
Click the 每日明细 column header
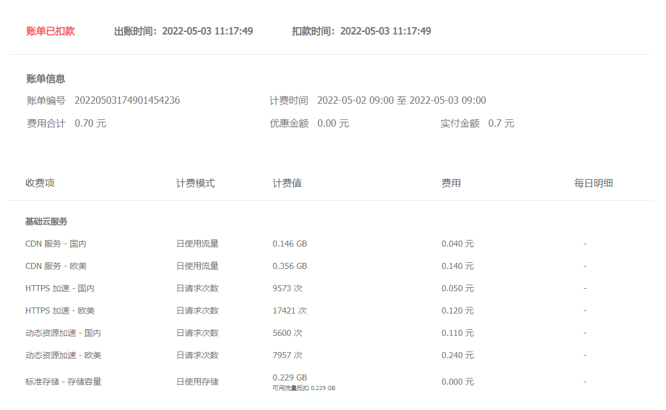point(593,183)
